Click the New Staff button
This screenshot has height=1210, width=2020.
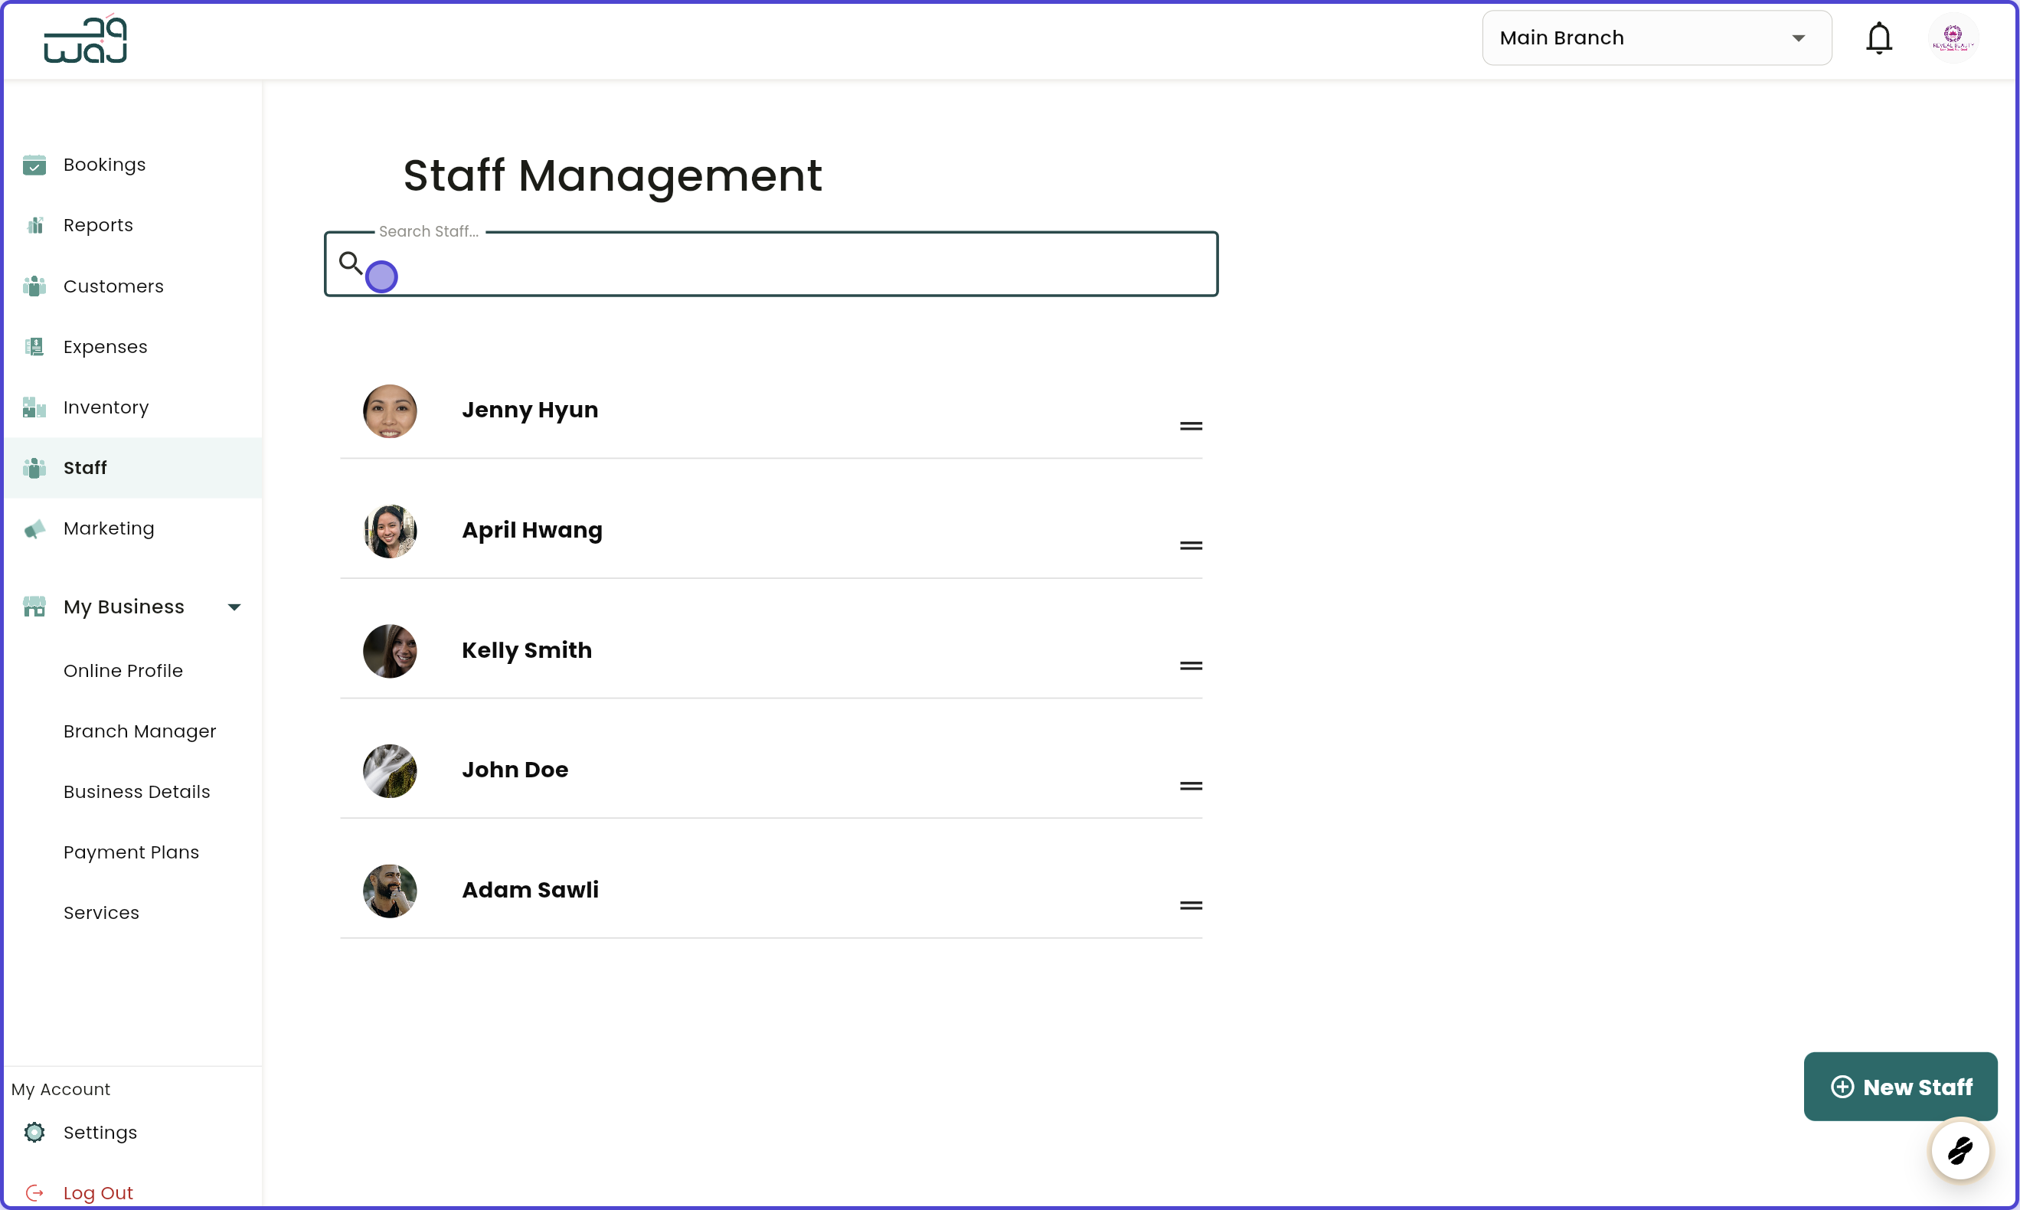[x=1901, y=1086]
